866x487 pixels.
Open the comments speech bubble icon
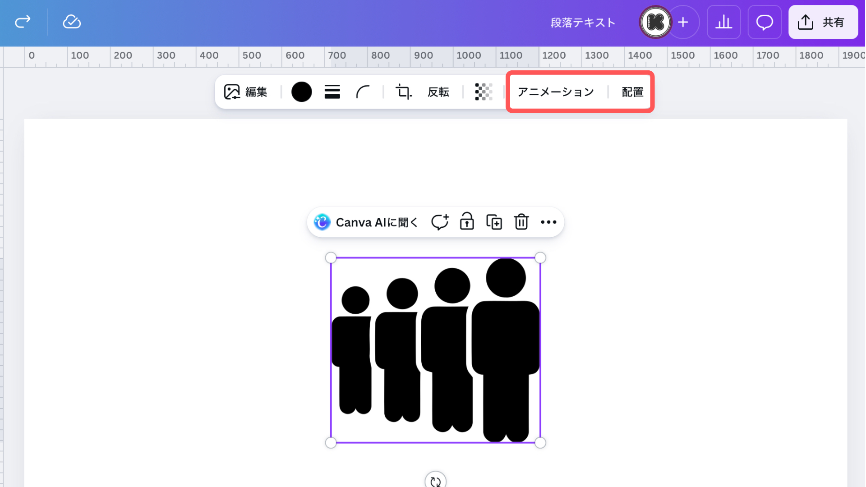point(765,22)
